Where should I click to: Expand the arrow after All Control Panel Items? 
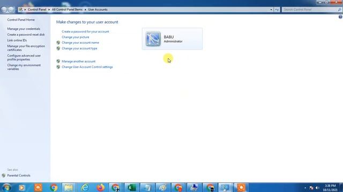point(85,10)
